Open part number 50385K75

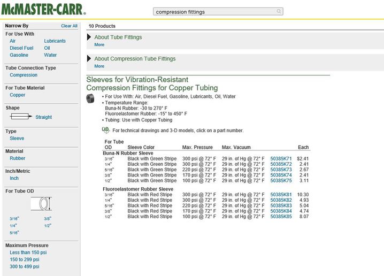[x=281, y=180]
